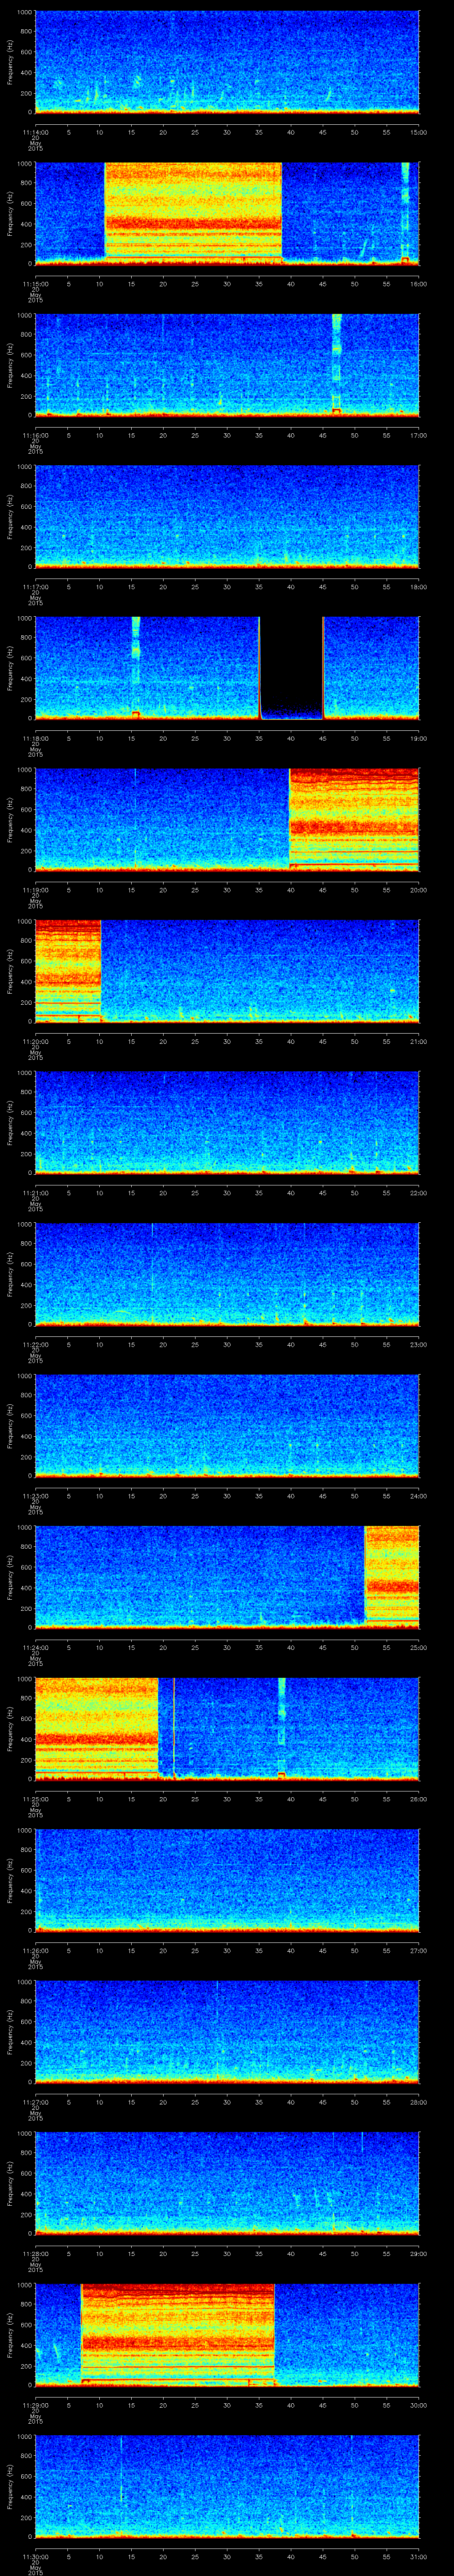This screenshot has width=454, height=2576.
Task: Select the spectrogram panel starting at 11:16:00
Action: (x=227, y=365)
